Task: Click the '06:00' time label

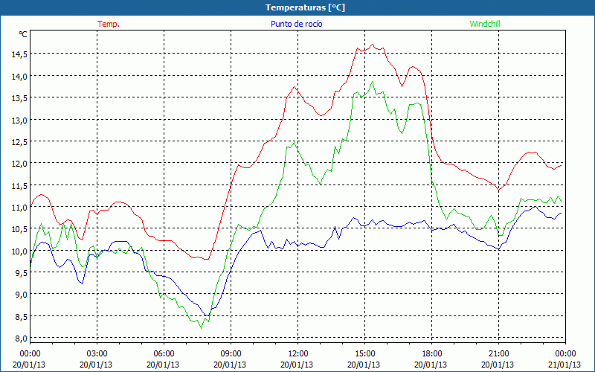Action: [164, 354]
